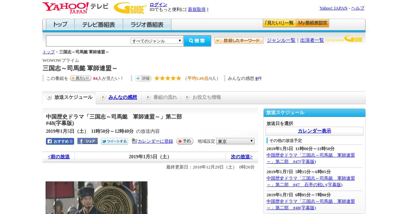Open the 第二部 #48(字幕版) schedule link
This screenshot has height=214, width=408.
(x=311, y=204)
